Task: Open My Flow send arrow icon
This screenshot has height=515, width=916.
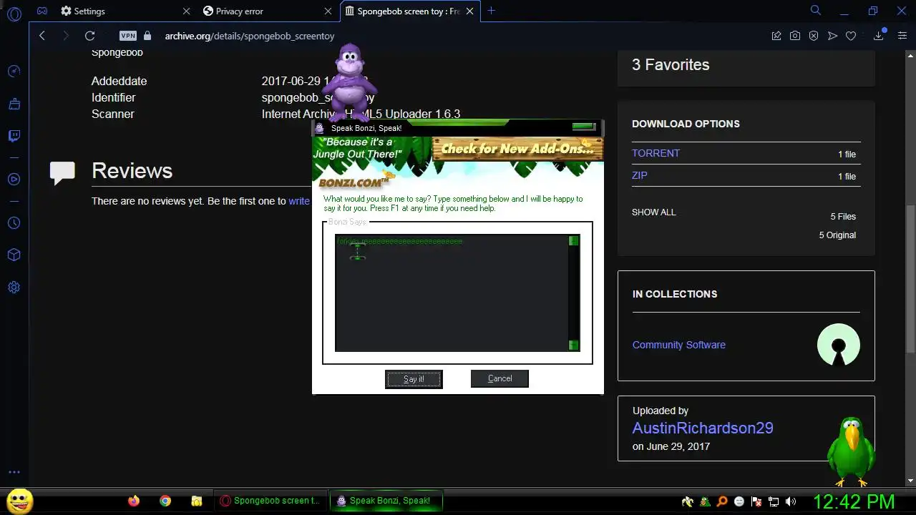Action: (832, 36)
